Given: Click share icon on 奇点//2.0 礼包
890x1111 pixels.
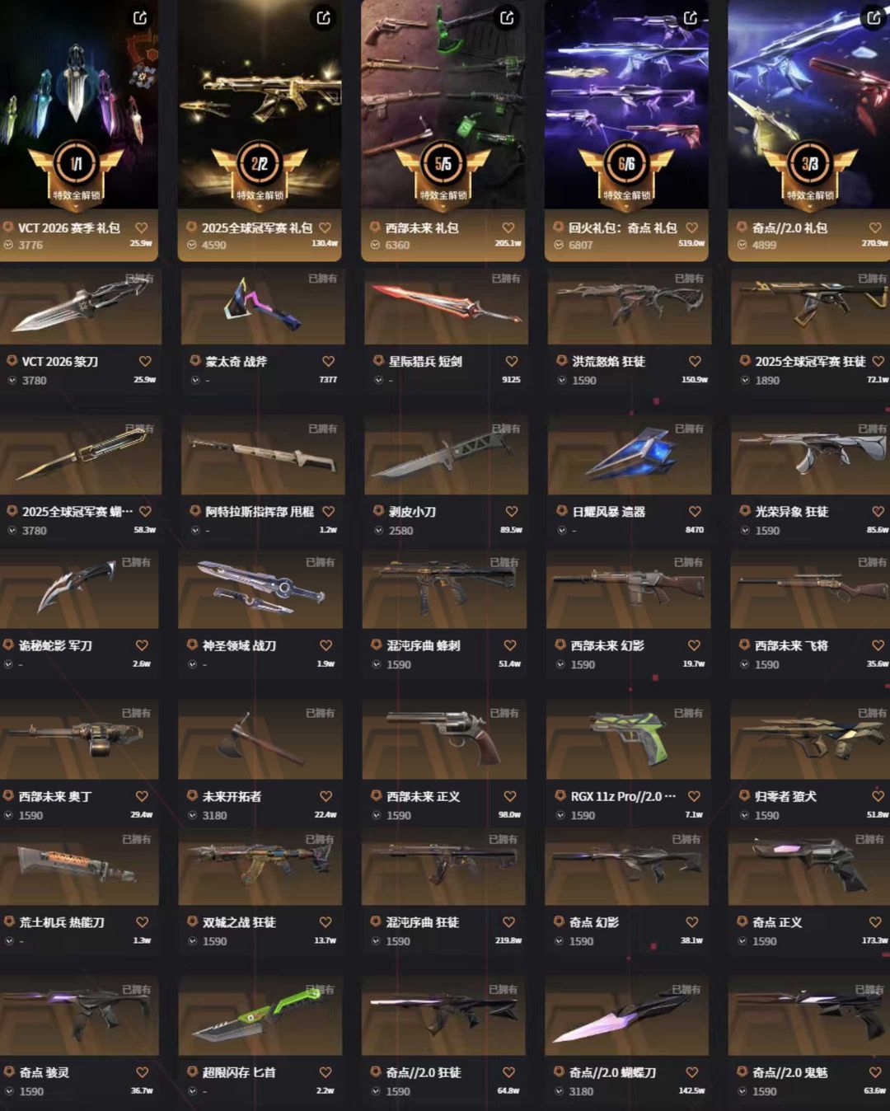Looking at the screenshot, I should [874, 17].
